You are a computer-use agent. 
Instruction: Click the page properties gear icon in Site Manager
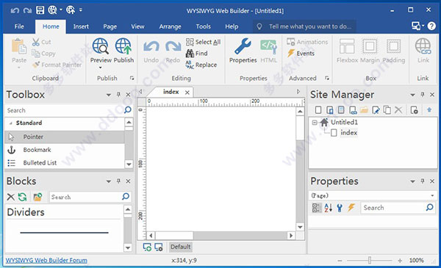tap(414, 110)
